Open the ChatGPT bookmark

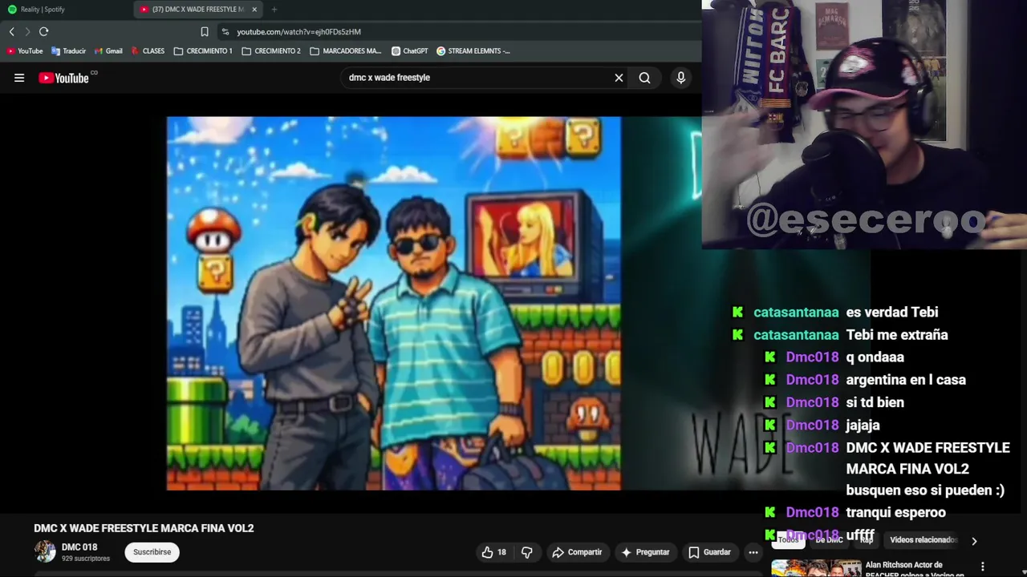(409, 50)
